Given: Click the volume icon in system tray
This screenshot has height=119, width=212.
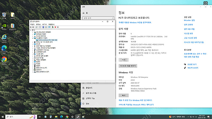Looking at the screenshot, I should pos(193,117).
